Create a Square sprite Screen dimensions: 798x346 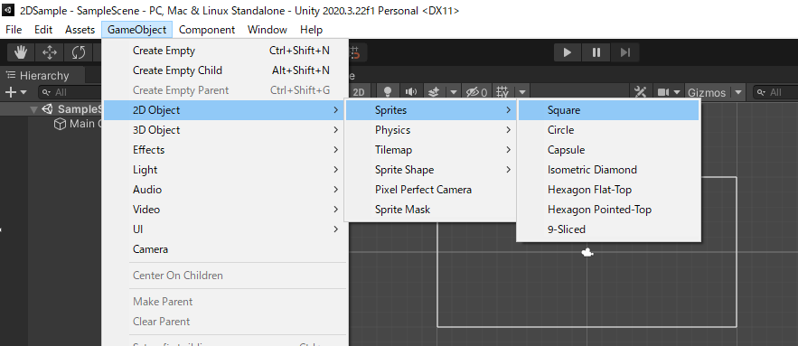609,110
